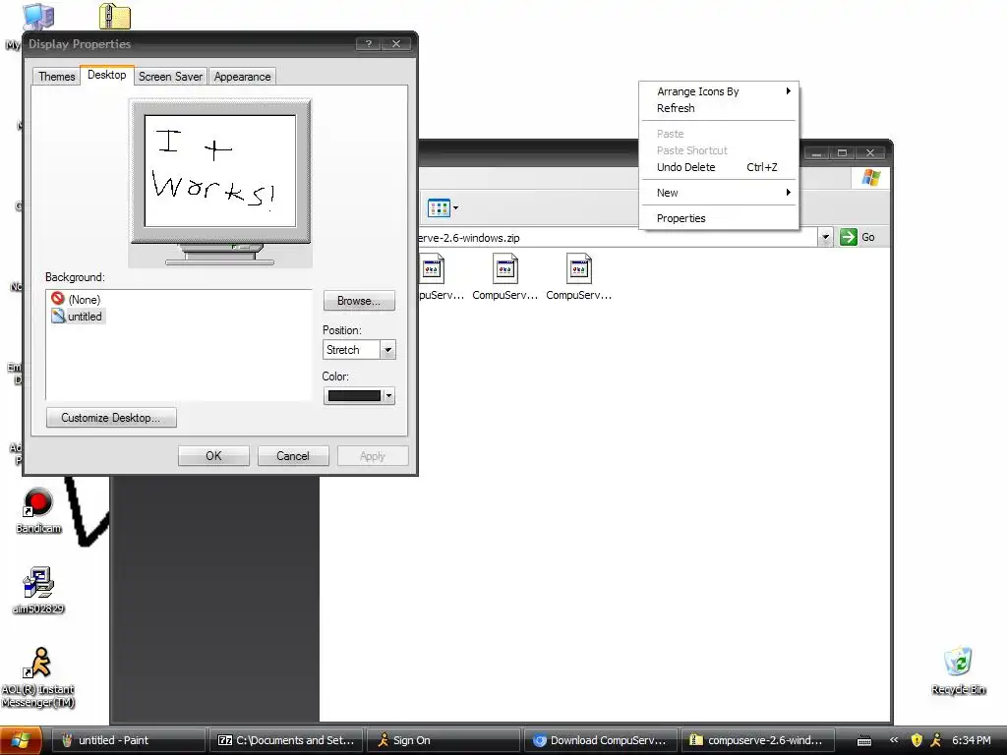Click the Windows flag logo in explorer window
Screen dimensions: 1007x755
(871, 178)
